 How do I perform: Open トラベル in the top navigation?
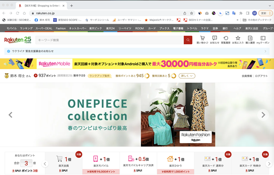192,28
